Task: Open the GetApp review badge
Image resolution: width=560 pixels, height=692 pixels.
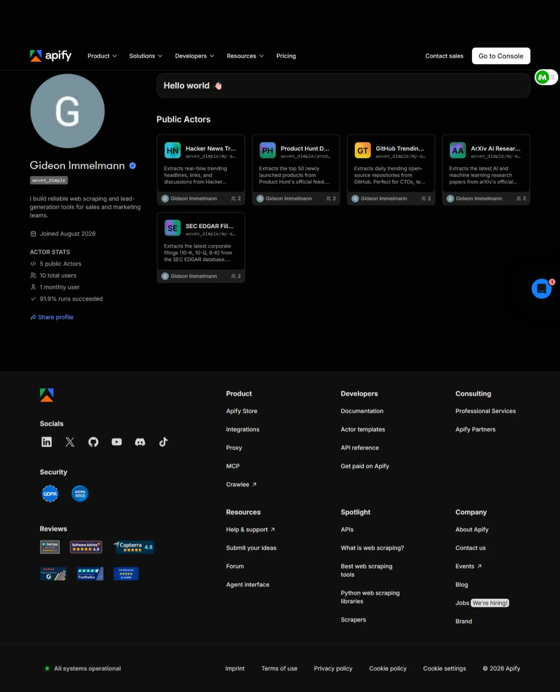Action: pos(50,547)
